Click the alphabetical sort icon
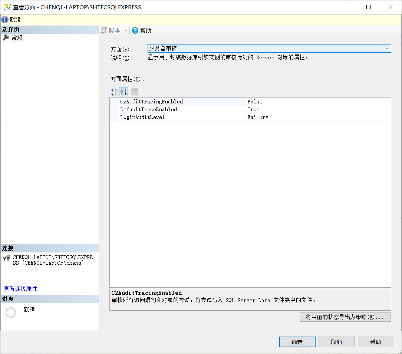 click(124, 92)
